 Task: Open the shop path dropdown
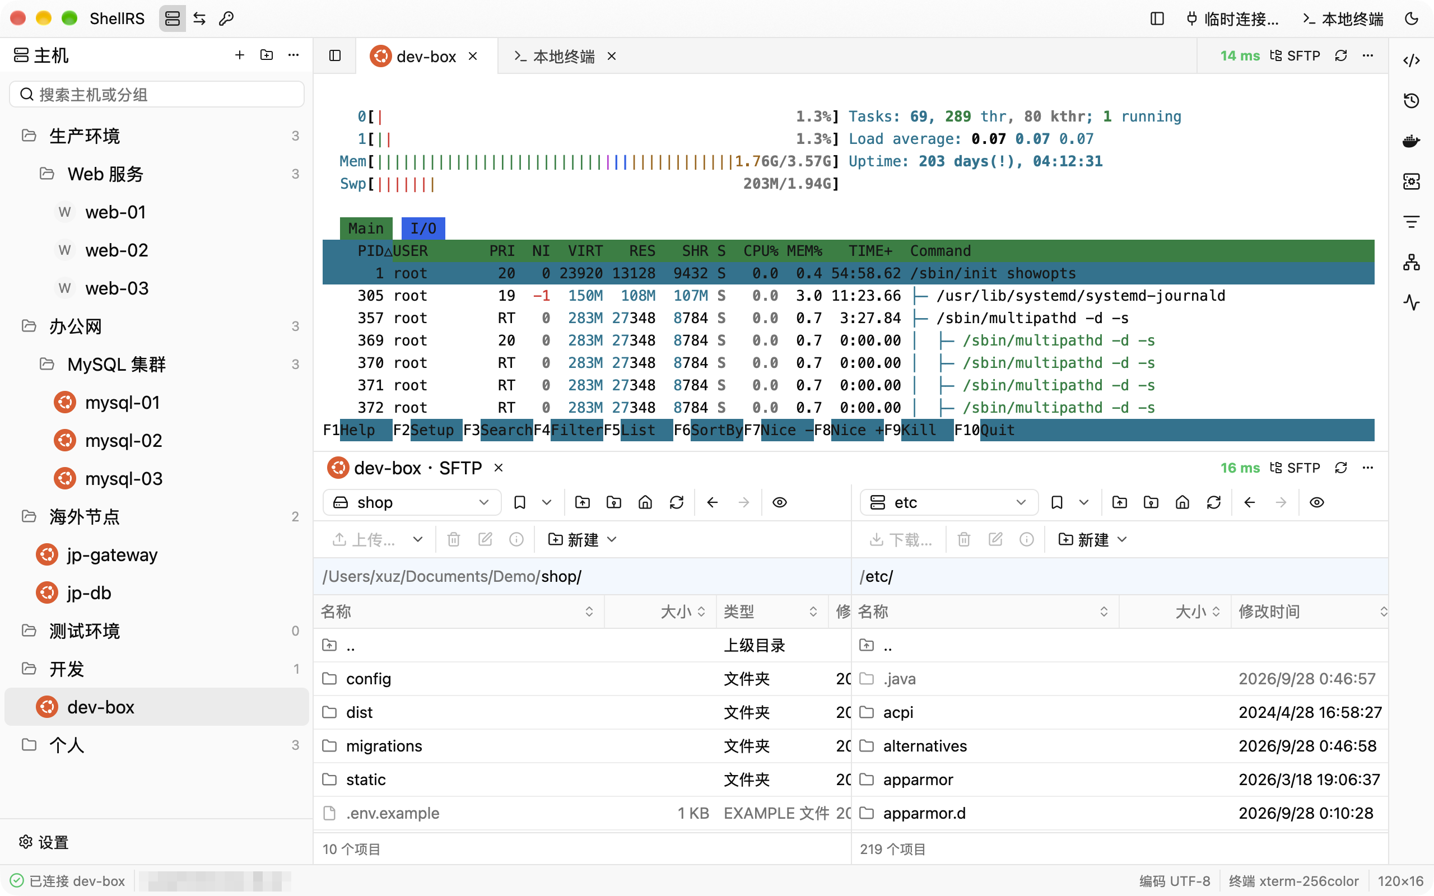(412, 502)
